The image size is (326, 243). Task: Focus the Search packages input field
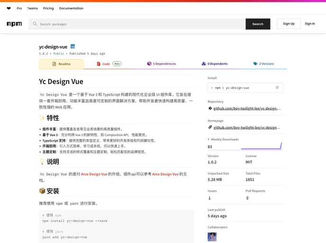click(137, 24)
